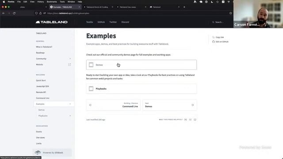
Task: Go to the Next Demos page card
Action: point(170,105)
